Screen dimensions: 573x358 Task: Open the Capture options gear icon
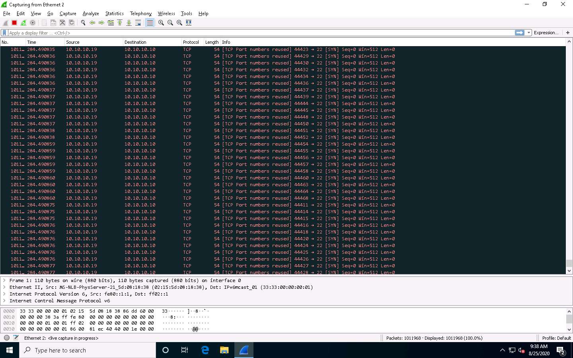[33, 23]
